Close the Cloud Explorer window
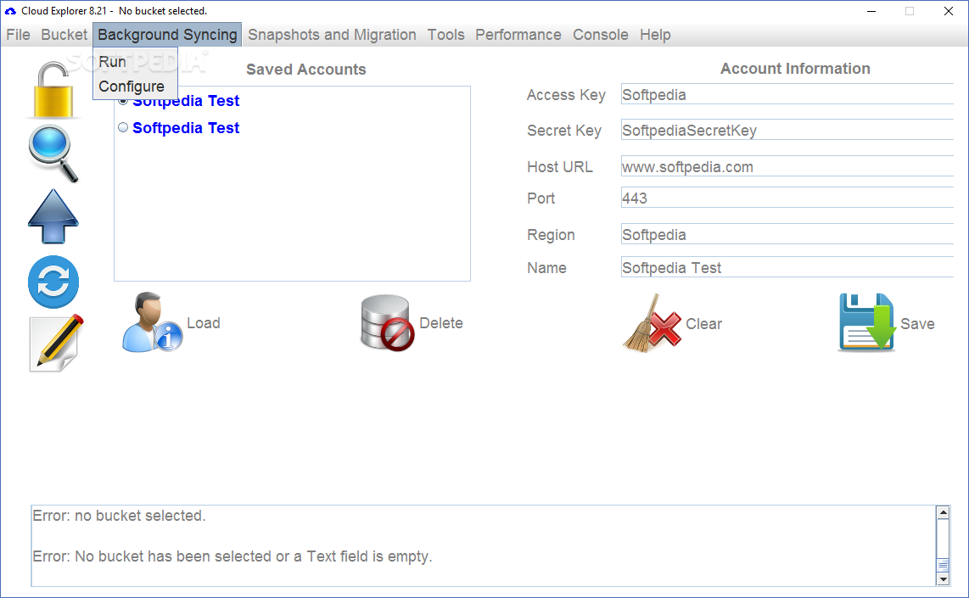969x598 pixels. point(949,11)
